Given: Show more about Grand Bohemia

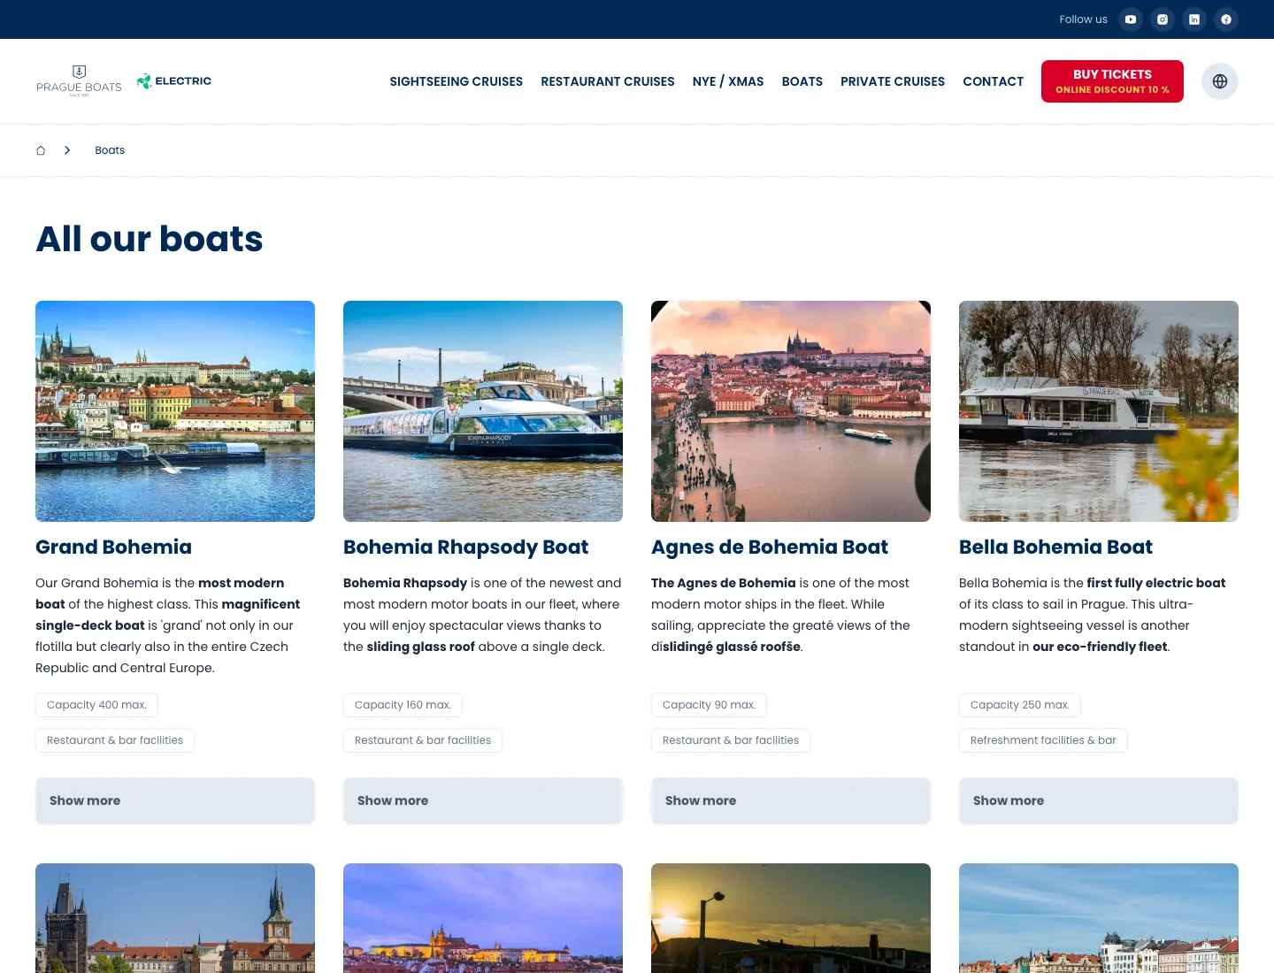Looking at the screenshot, I should pos(175,801).
